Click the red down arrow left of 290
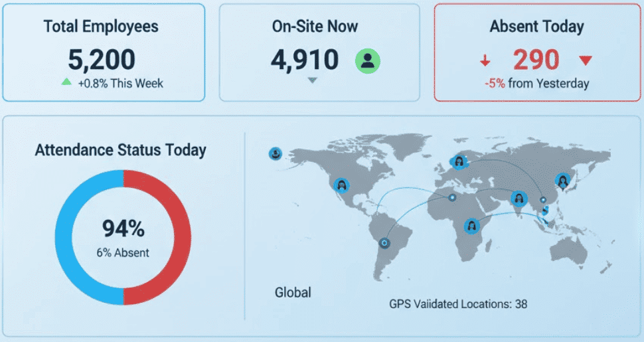This screenshot has width=644, height=342. pyautogui.click(x=485, y=61)
